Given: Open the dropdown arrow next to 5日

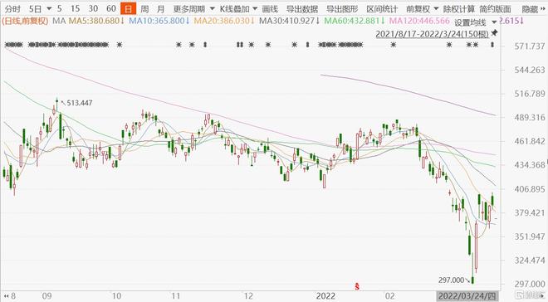Looking at the screenshot, I should (x=49, y=8).
